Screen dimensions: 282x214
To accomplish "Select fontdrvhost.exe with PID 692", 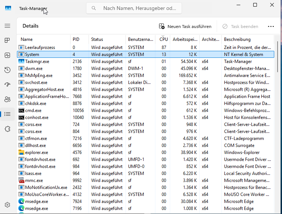I will point(40,159).
